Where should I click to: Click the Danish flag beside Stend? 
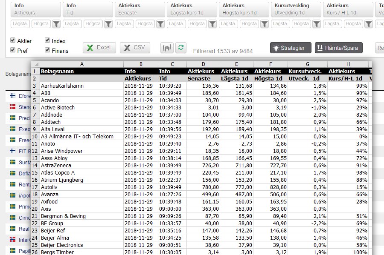[x=12, y=107]
